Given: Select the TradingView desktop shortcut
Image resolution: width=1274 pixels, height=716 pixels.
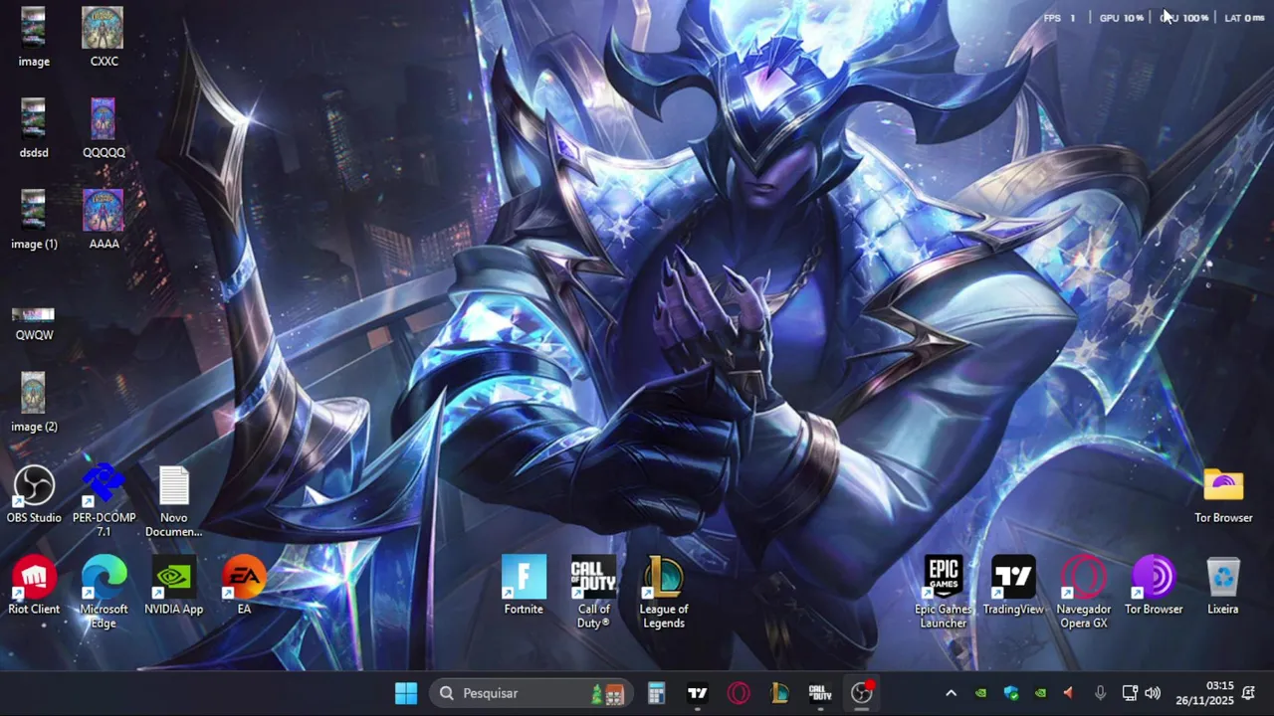Looking at the screenshot, I should point(1013,586).
